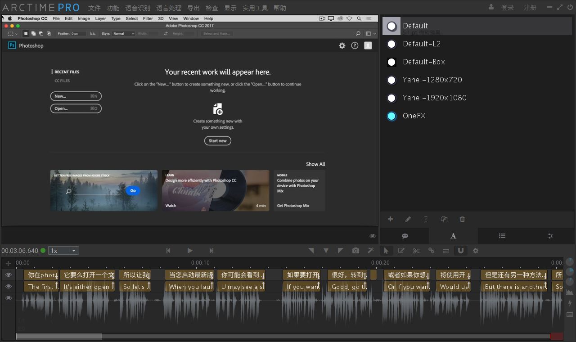Screen dimensions: 576x342
Task: Select the OneFX style
Action: (477, 116)
